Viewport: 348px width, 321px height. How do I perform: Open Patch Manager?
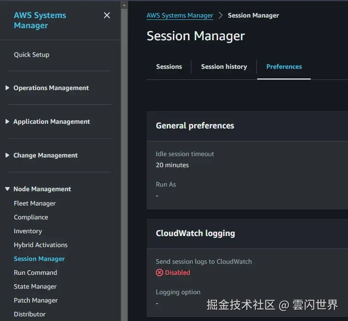pyautogui.click(x=35, y=300)
